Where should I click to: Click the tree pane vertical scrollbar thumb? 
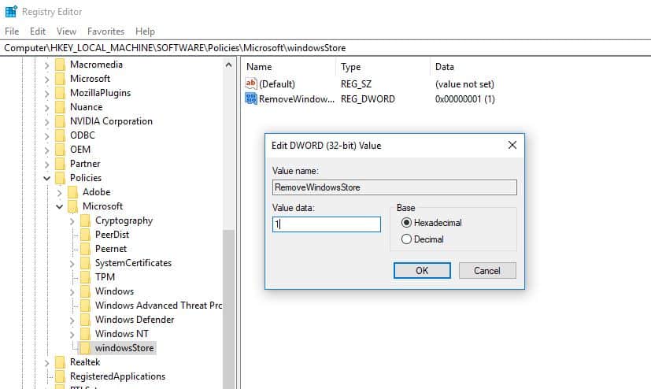[228, 309]
